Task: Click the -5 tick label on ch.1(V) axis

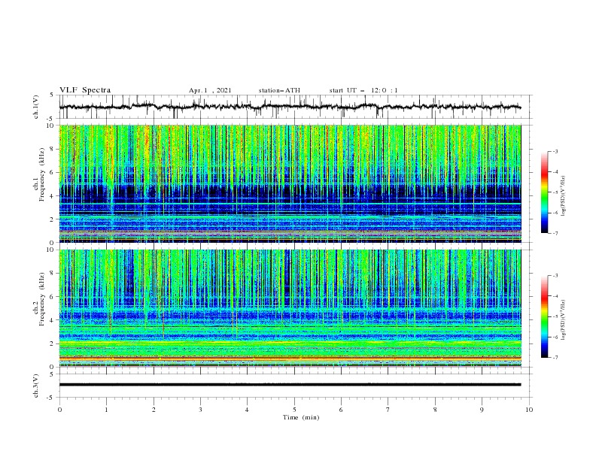Action: (50, 119)
